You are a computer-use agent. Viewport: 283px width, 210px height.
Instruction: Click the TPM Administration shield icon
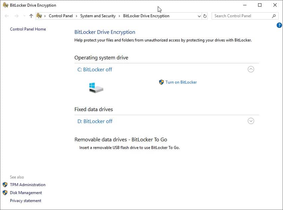click(x=5, y=184)
